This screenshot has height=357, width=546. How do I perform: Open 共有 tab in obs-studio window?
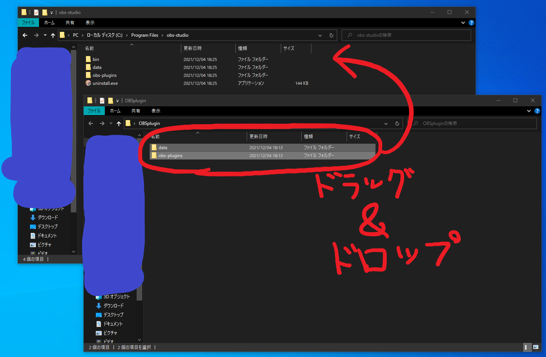70,23
